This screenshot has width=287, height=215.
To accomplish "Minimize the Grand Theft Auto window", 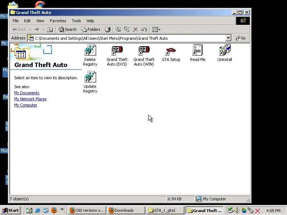I will (x=235, y=13).
